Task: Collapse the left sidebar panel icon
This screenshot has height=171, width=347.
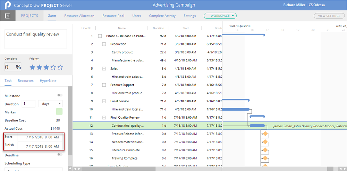Action: pyautogui.click(x=8, y=16)
